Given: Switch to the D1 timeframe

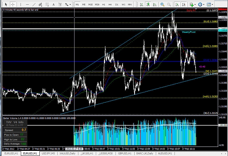Looking at the screenshot, I should point(117,5).
